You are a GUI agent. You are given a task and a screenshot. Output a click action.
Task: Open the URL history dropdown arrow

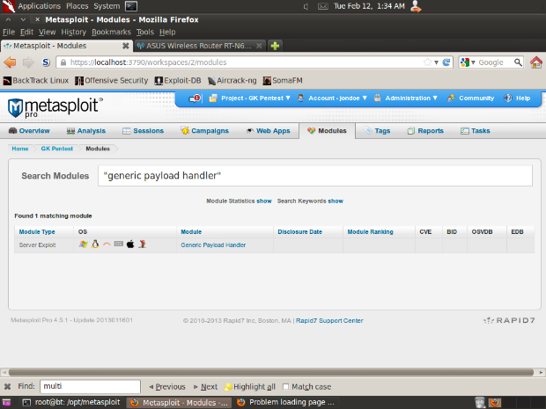coord(436,62)
